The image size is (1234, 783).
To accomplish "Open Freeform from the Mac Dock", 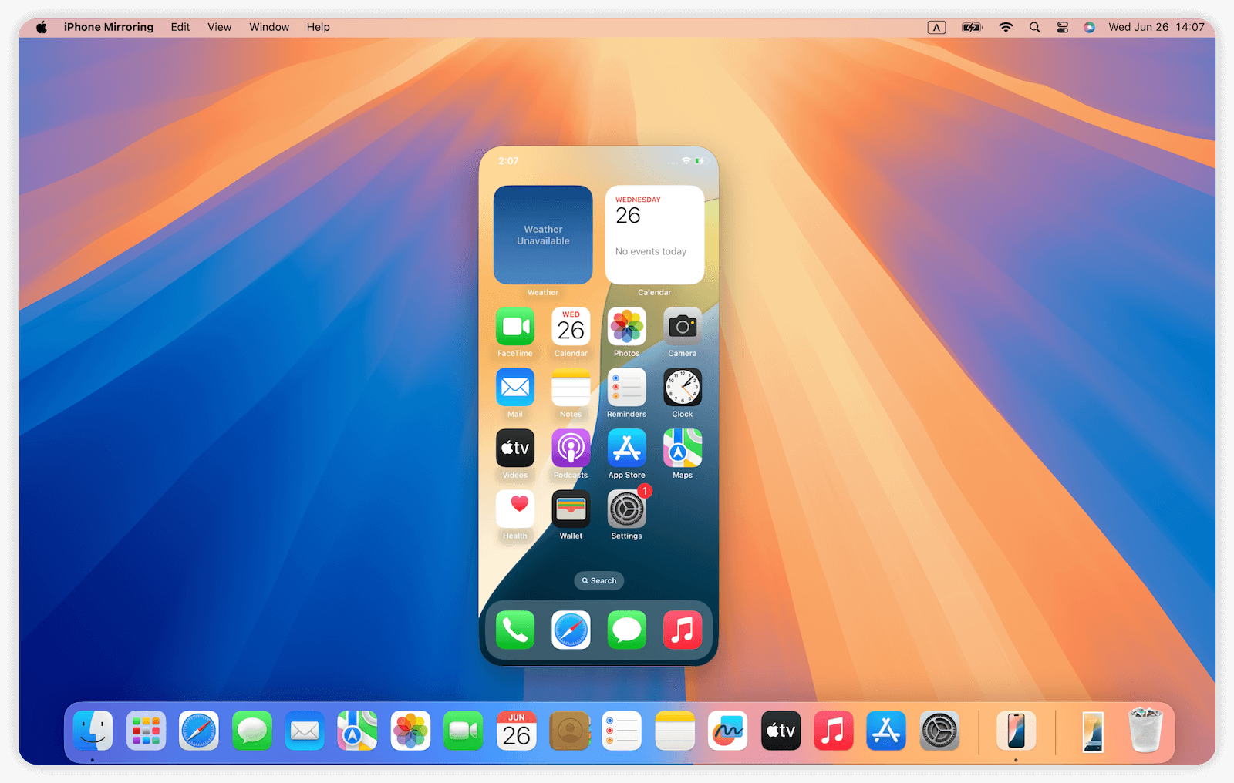I will 728,731.
